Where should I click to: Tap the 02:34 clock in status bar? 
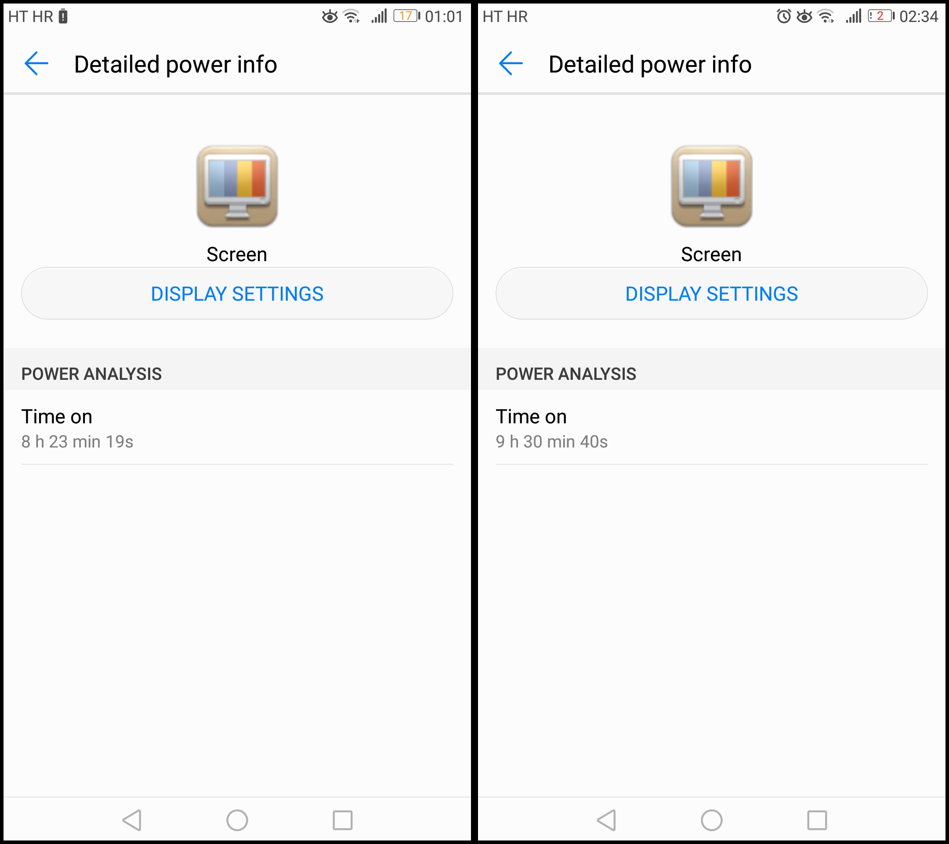[919, 17]
